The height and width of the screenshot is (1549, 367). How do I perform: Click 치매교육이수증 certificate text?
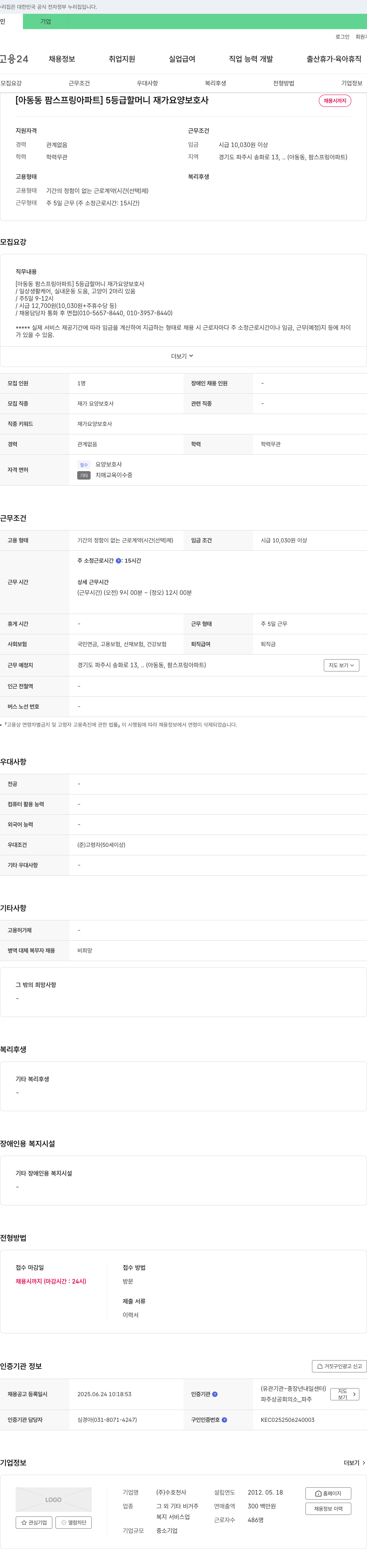[114, 475]
